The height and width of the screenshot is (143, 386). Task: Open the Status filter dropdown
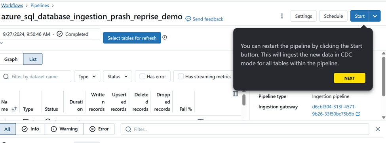point(118,76)
